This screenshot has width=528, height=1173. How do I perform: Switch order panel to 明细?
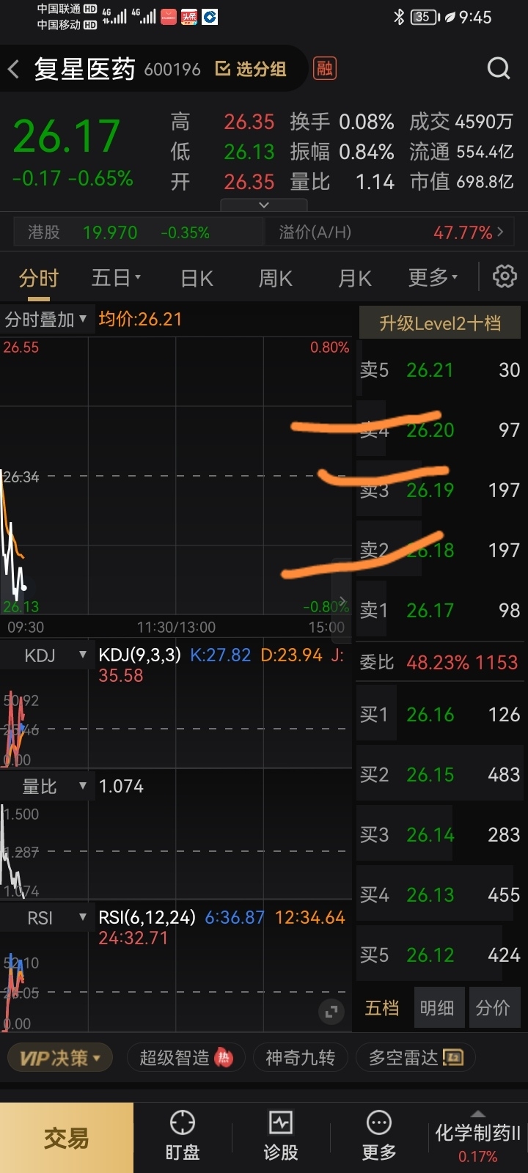click(x=437, y=1008)
